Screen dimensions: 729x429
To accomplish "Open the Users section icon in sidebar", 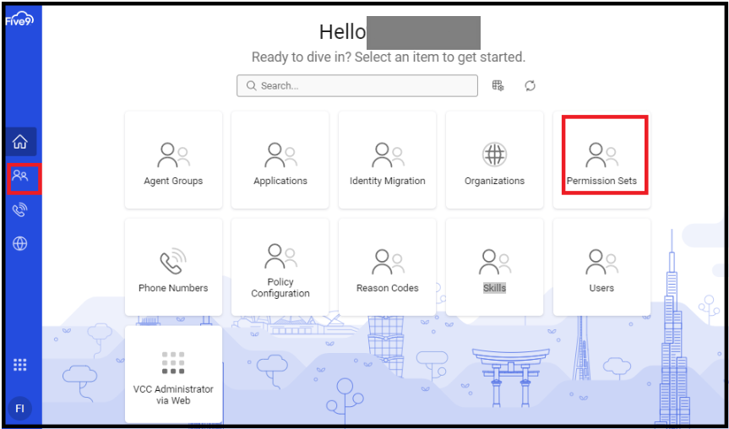I will (20, 176).
